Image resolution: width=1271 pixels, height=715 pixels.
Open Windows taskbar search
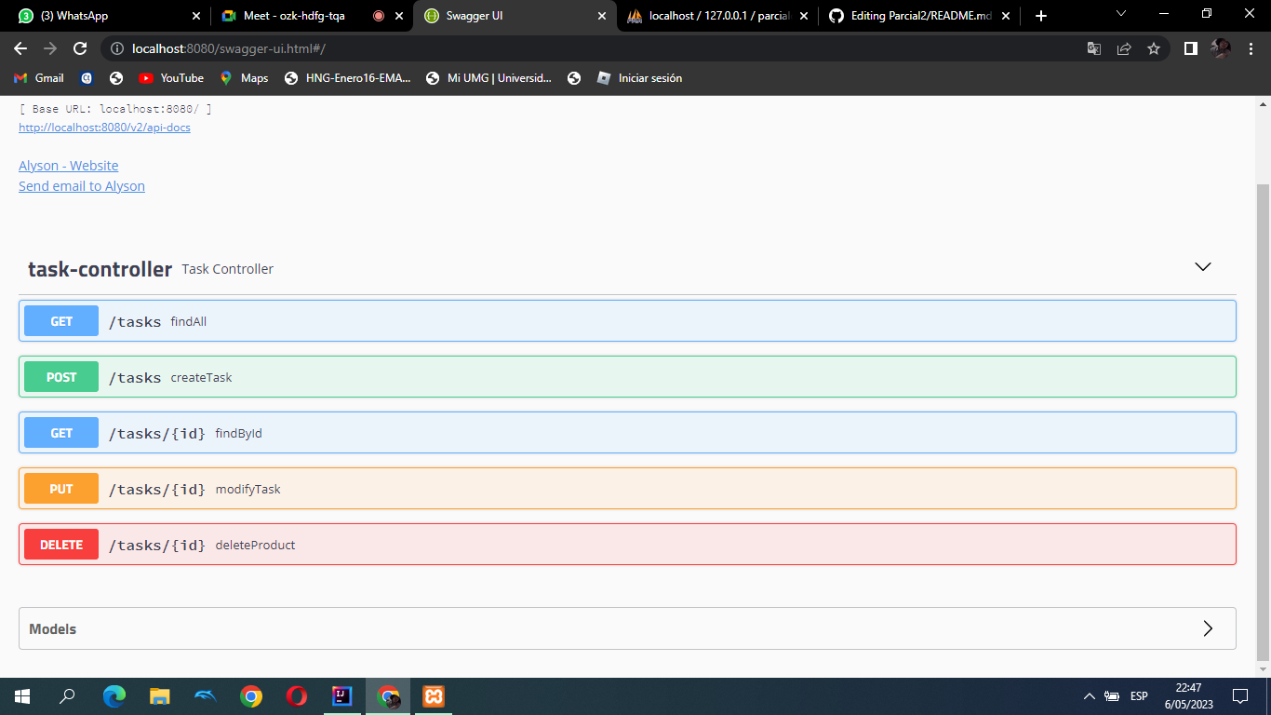point(67,696)
